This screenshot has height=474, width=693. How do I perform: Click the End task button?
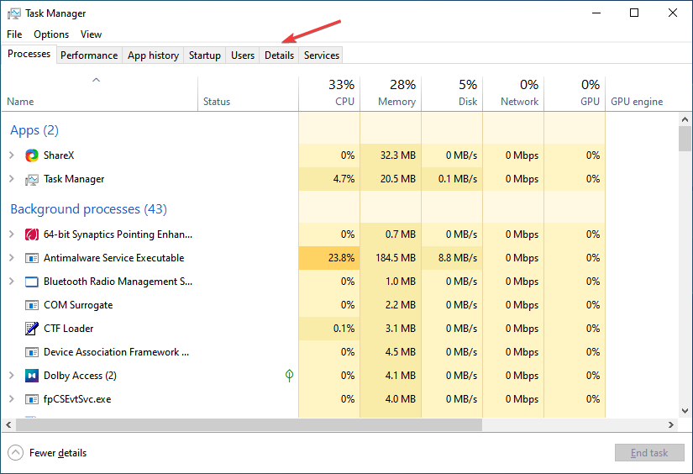pos(649,453)
